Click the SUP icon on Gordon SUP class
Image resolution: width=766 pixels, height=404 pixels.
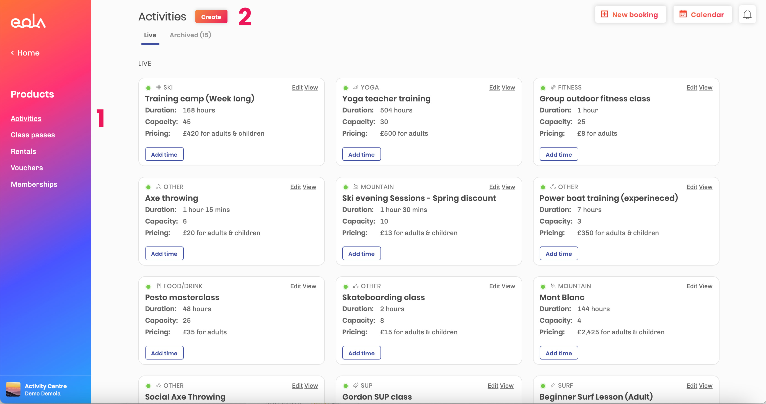[x=356, y=385]
